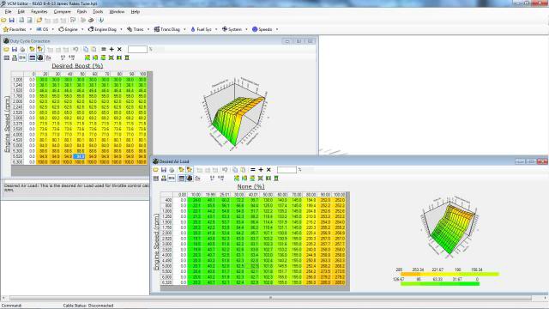Open the Compare menu
The width and height of the screenshot is (549, 309).
pyautogui.click(x=62, y=11)
